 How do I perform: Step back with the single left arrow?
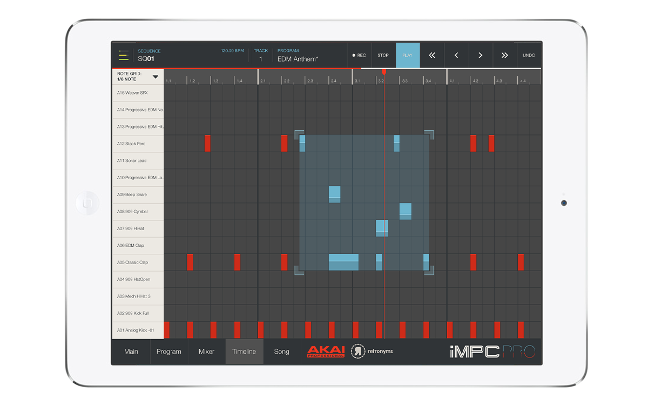coord(456,55)
